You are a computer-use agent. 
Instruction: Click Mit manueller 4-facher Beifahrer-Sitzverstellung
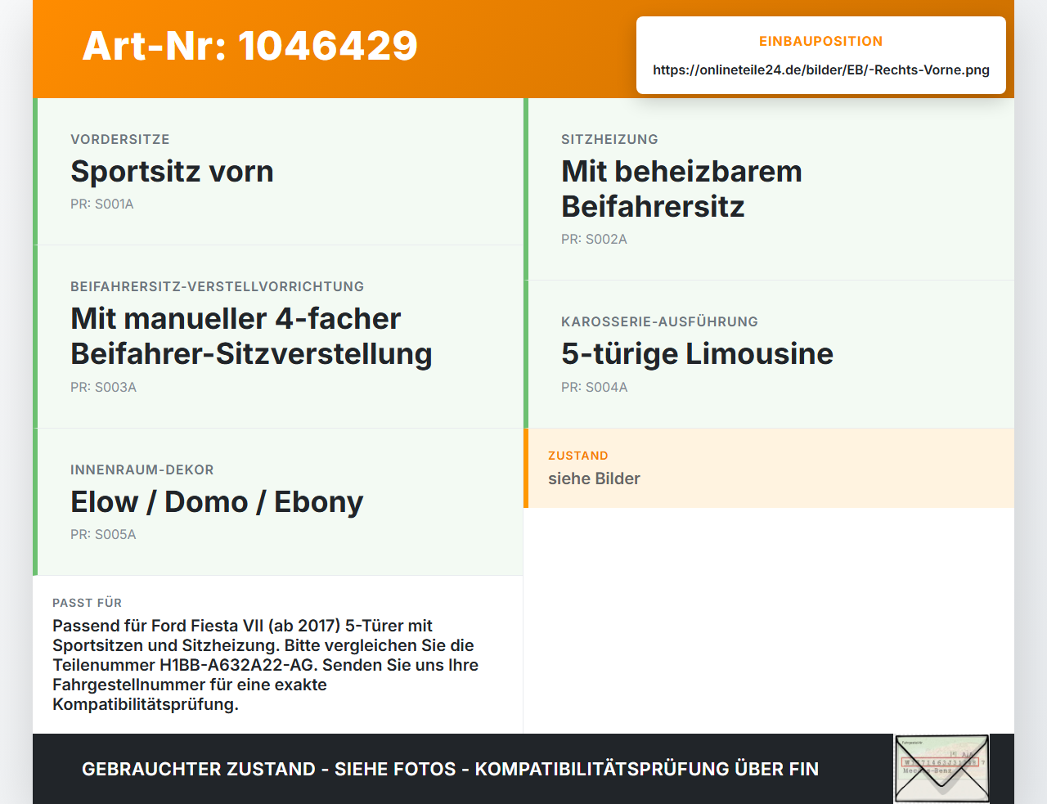coord(251,336)
